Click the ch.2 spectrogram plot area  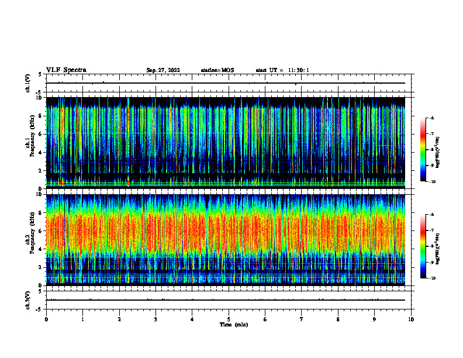226,240
